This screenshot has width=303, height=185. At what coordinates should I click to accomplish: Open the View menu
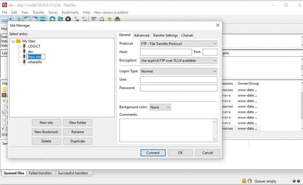[x=25, y=12]
